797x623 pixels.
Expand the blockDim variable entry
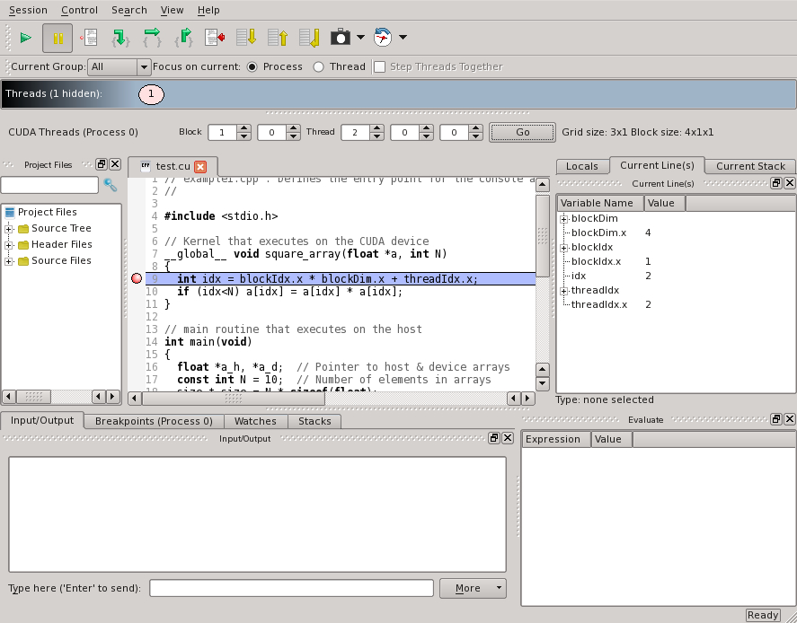point(564,219)
